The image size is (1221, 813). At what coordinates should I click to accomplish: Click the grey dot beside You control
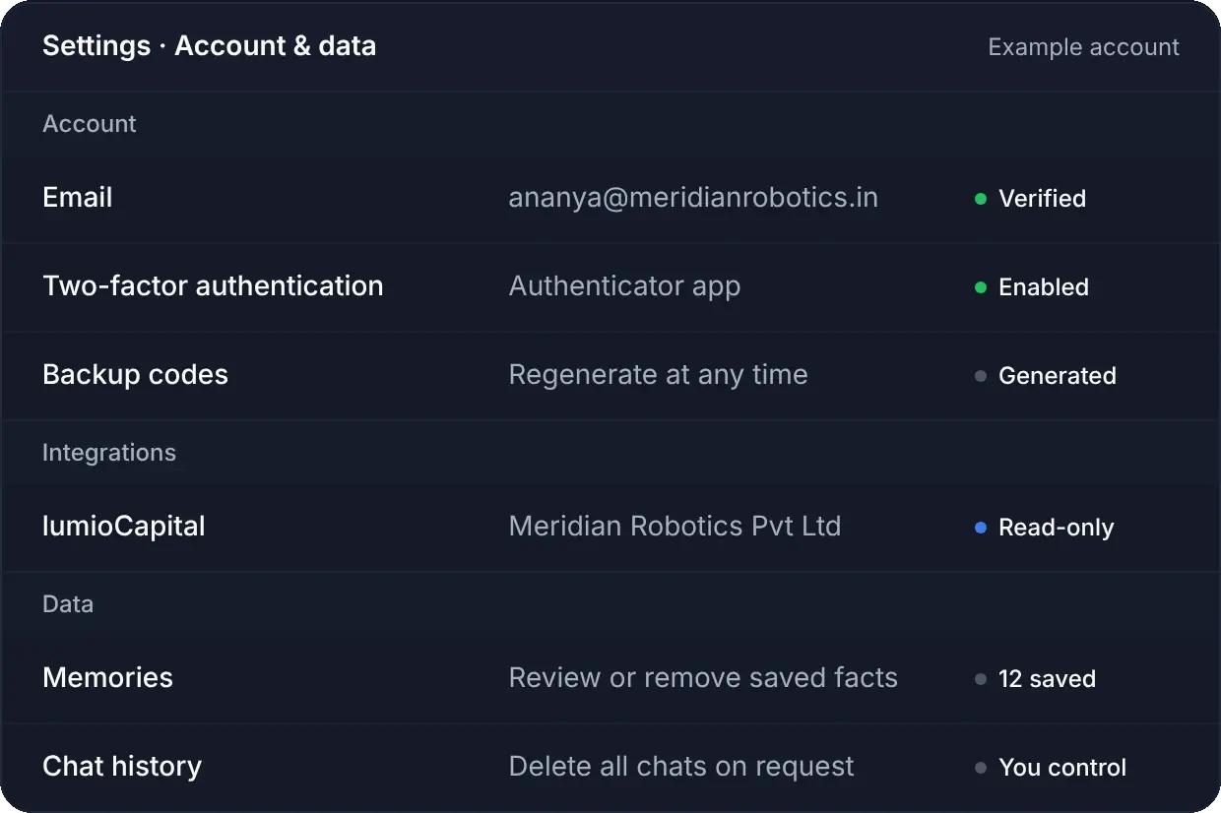(x=981, y=768)
